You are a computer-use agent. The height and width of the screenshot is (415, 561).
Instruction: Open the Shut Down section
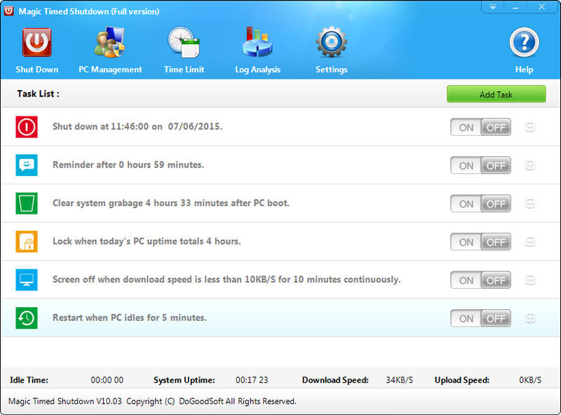(x=36, y=43)
